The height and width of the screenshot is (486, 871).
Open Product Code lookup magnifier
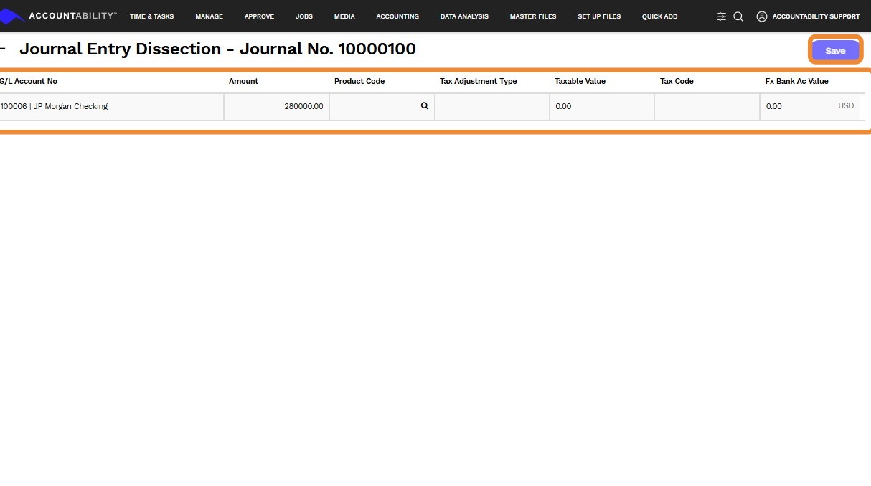pyautogui.click(x=425, y=106)
